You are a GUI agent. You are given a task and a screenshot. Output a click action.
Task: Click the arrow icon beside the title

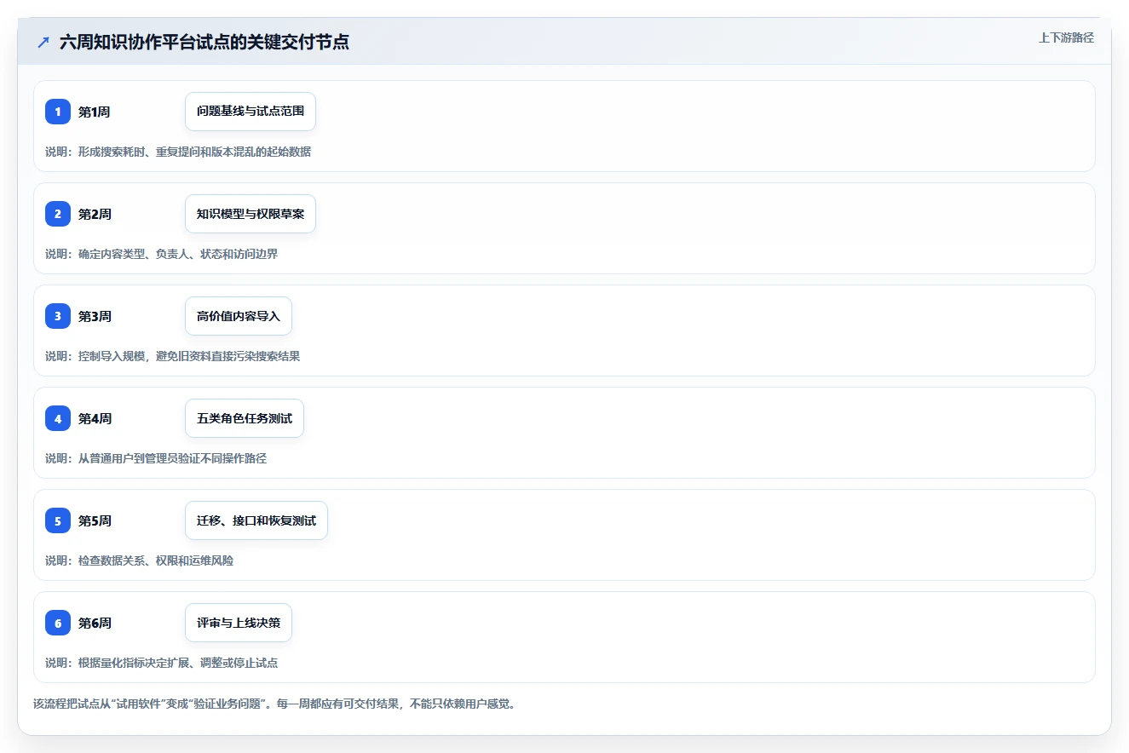[x=43, y=42]
